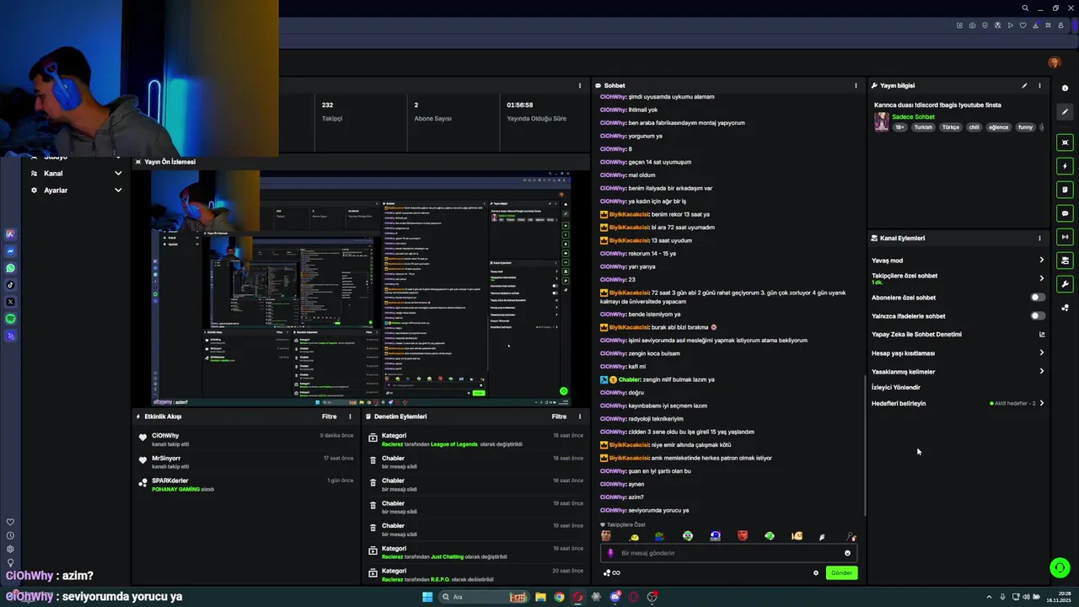Click the Bir mesaj gönderin input field
1079x607 pixels.
730,553
